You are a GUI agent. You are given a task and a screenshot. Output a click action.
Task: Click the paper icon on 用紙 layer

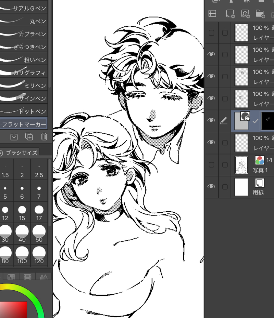click(x=260, y=183)
